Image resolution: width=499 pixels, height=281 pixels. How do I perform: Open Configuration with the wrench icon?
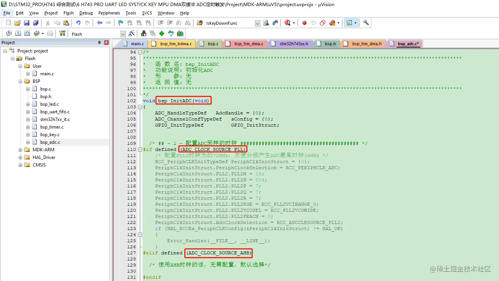(366, 23)
